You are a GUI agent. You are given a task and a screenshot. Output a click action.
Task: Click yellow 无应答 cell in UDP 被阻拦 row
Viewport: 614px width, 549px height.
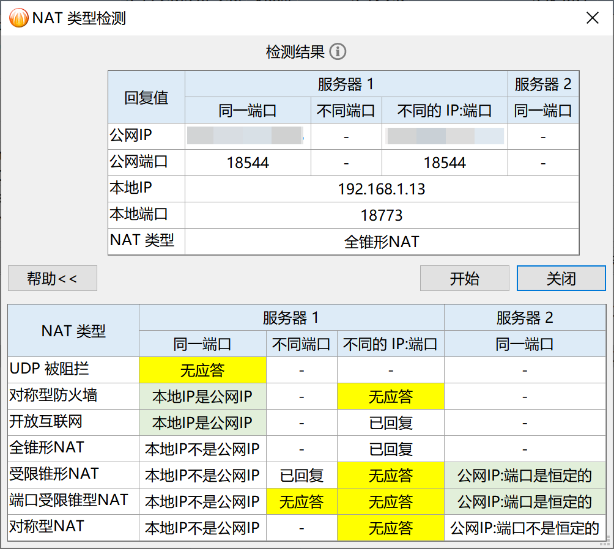(202, 370)
